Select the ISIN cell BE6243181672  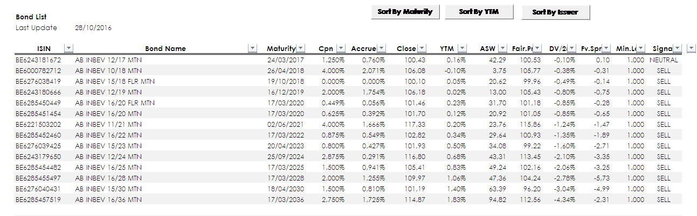tap(38, 60)
